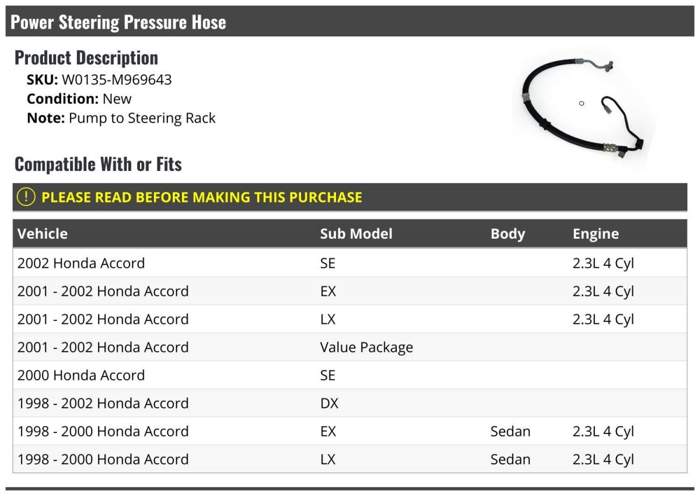700x496 pixels.
Task: Click the Vehicle column header
Action: (x=43, y=234)
